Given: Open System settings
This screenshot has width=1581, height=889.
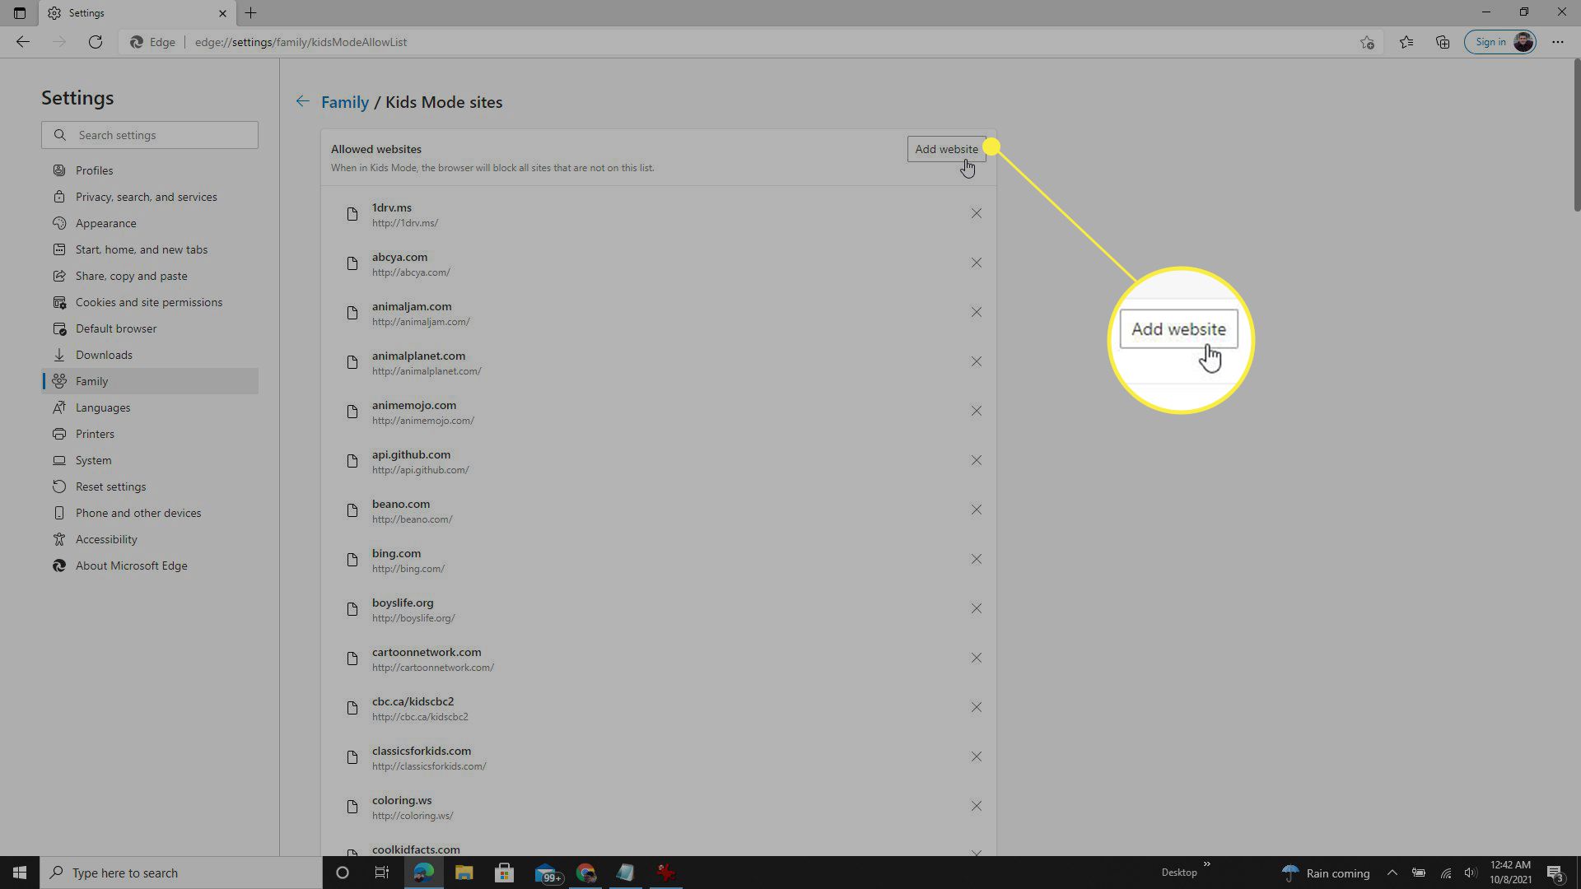Looking at the screenshot, I should pyautogui.click(x=150, y=460).
